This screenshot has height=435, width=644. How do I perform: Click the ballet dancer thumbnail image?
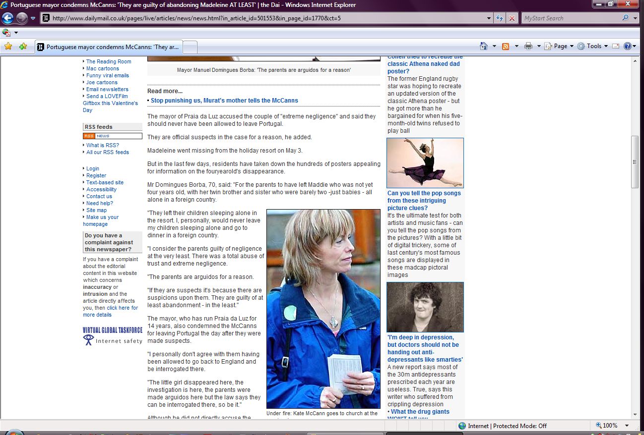pos(425,163)
